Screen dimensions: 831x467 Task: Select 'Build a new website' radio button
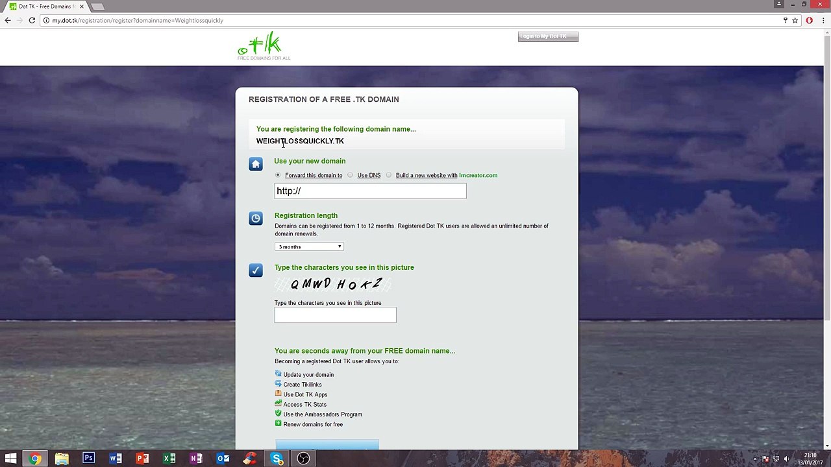389,175
